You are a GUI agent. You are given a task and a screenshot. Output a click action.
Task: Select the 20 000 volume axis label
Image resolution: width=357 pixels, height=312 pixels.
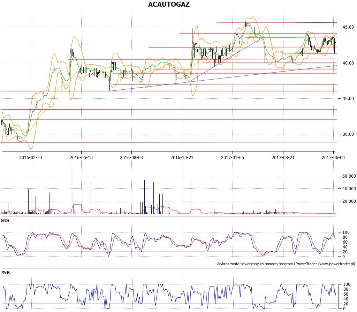point(349,201)
